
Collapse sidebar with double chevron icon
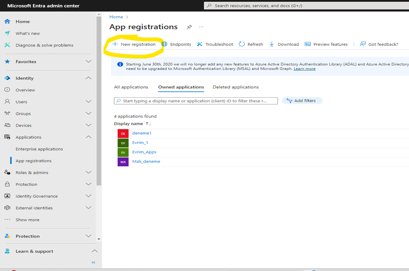pos(93,262)
